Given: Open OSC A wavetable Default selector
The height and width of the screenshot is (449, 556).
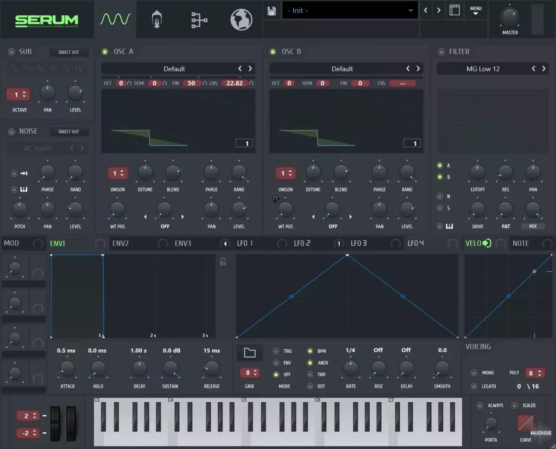Looking at the screenshot, I should pyautogui.click(x=174, y=69).
